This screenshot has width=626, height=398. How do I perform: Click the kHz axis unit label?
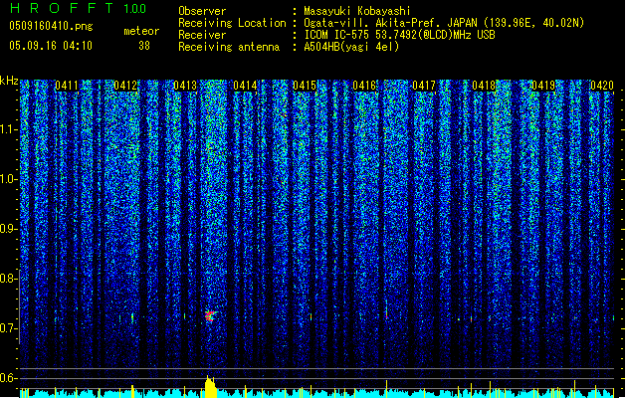tap(9, 81)
